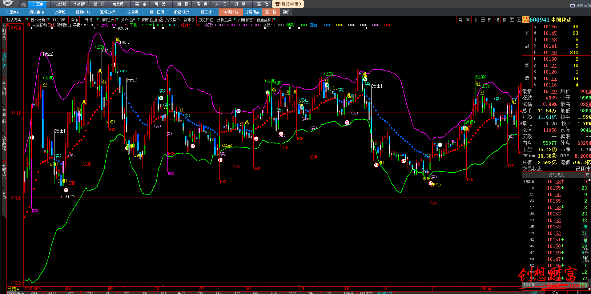Screen dimensions: 591x294
Task: Expand the menu dots after 沪深京
Action: pos(48,5)
